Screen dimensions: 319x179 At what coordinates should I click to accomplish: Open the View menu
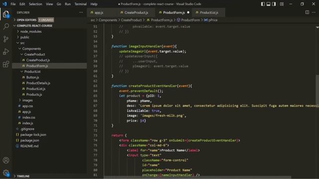49,4
